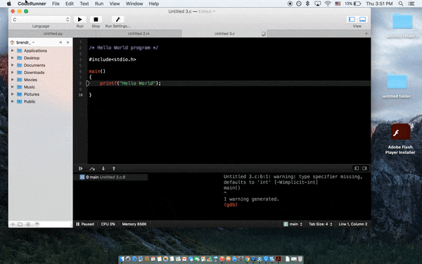Select the Public folder row
The width and height of the screenshot is (422, 264).
[x=41, y=101]
